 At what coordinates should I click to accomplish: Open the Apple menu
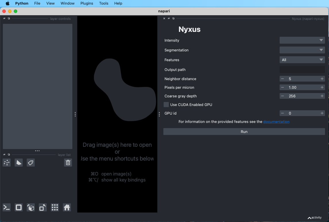pyautogui.click(x=7, y=3)
